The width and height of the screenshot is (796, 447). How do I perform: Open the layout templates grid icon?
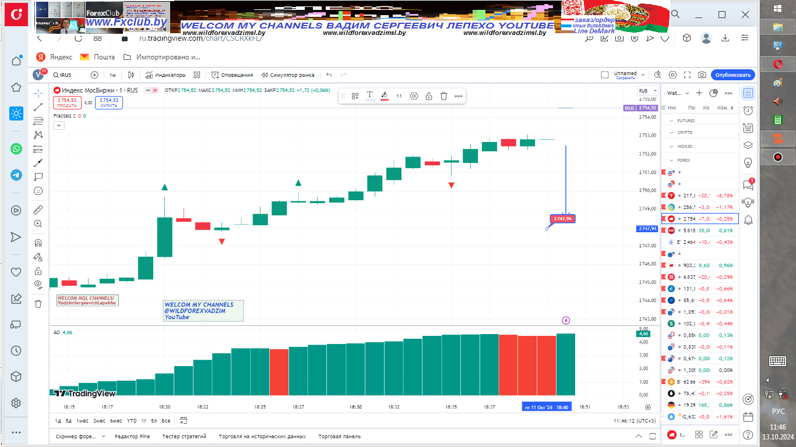[x=197, y=75]
